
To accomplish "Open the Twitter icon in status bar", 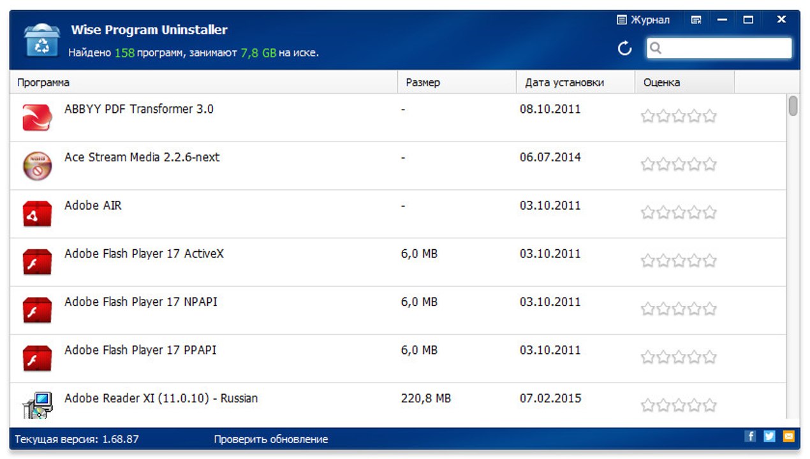I will pyautogui.click(x=770, y=437).
